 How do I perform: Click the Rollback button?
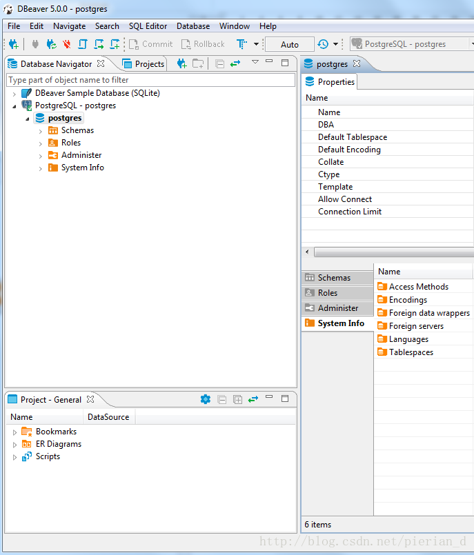pyautogui.click(x=203, y=44)
